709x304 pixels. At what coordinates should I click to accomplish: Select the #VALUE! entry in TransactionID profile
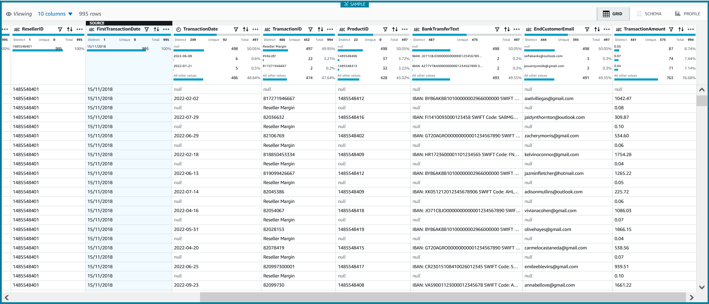coord(269,56)
